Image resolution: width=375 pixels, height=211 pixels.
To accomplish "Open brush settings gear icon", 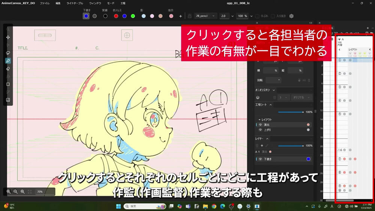I will [x=291, y=16].
